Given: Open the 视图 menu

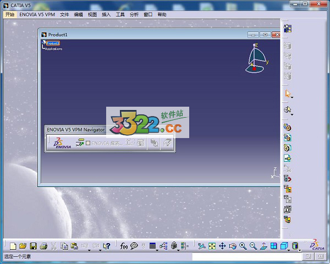Looking at the screenshot, I should (92, 14).
